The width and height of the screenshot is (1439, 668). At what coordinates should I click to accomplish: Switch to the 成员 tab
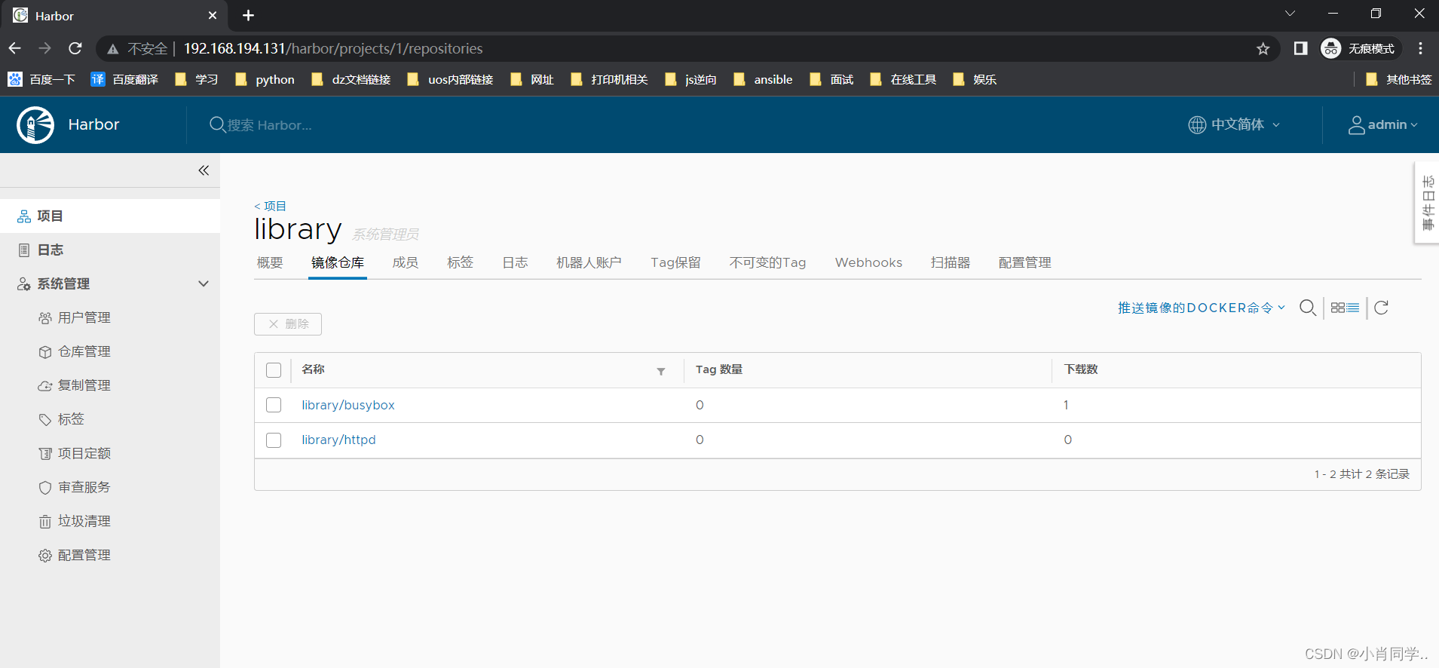click(x=406, y=262)
